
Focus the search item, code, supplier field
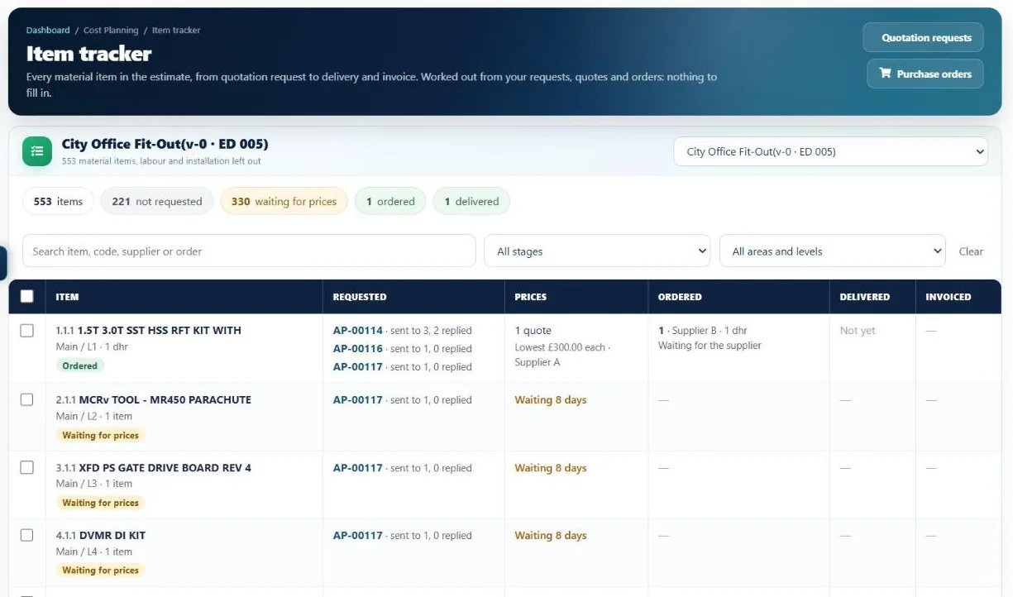[x=249, y=251]
